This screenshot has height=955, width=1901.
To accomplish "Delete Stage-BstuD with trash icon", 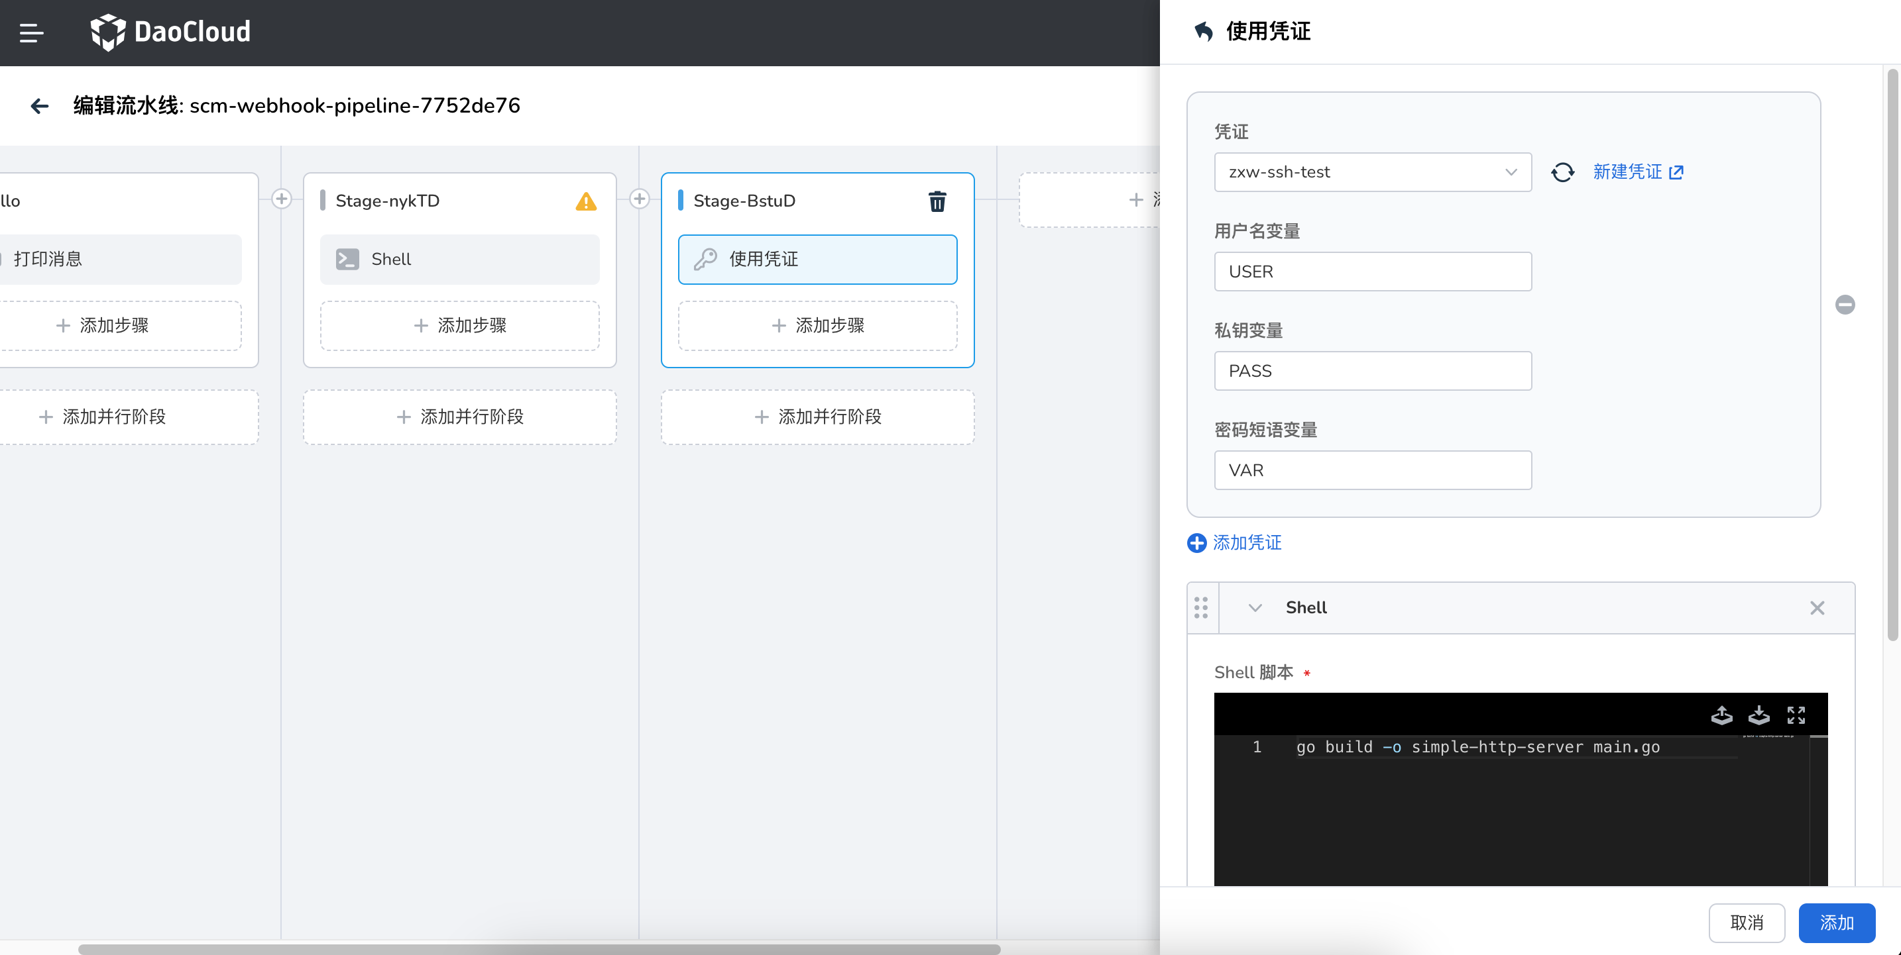I will pyautogui.click(x=937, y=201).
